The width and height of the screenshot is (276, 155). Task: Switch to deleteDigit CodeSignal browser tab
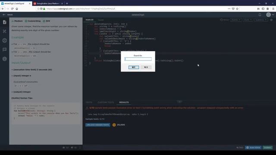click(x=14, y=3)
